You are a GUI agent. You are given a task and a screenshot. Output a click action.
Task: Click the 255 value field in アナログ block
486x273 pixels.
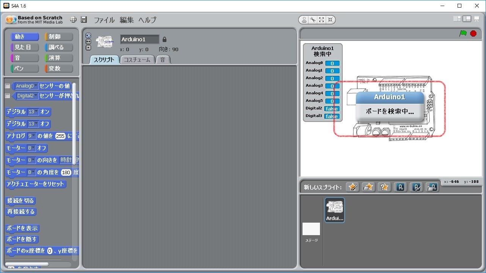pos(60,136)
